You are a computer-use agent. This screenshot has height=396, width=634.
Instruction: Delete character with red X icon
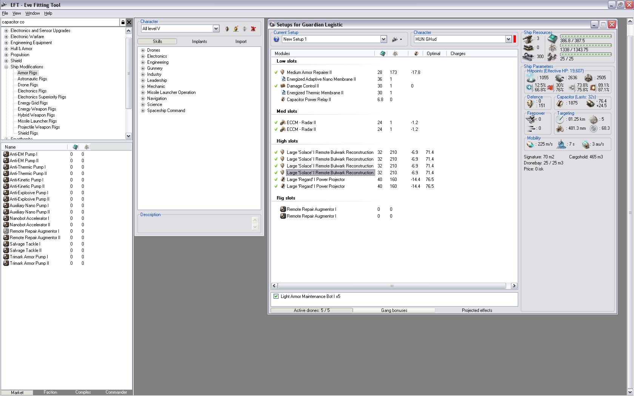253,29
